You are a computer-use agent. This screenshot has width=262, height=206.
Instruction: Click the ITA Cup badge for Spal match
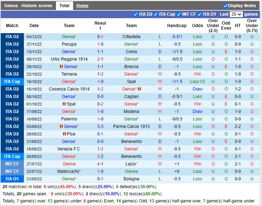pyautogui.click(x=12, y=82)
